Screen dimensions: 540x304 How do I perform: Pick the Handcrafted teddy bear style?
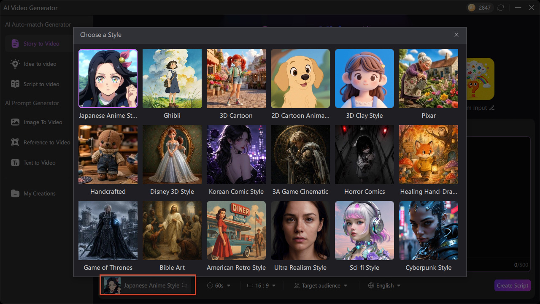click(x=108, y=155)
